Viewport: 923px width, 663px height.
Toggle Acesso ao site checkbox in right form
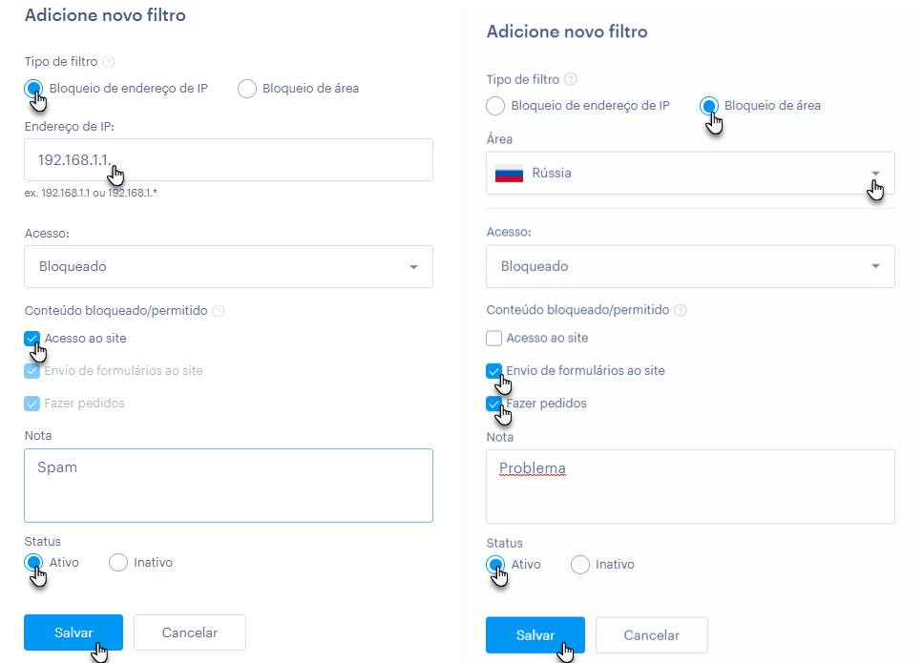tap(493, 339)
